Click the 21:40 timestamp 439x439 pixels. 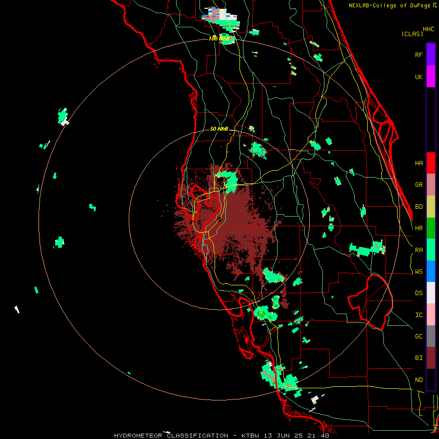tap(319, 436)
